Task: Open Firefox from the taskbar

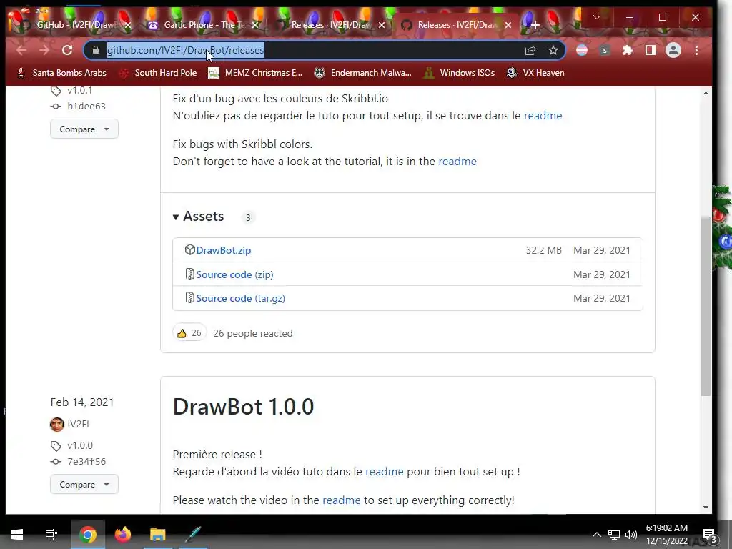Action: [123, 534]
